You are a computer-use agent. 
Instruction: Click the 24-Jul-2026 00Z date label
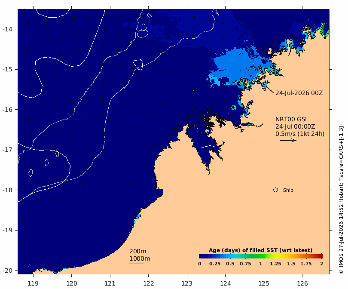click(x=299, y=93)
